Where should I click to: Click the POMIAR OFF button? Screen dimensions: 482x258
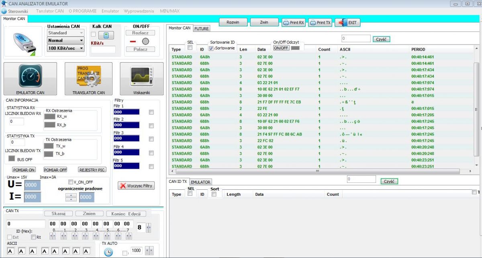55,170
